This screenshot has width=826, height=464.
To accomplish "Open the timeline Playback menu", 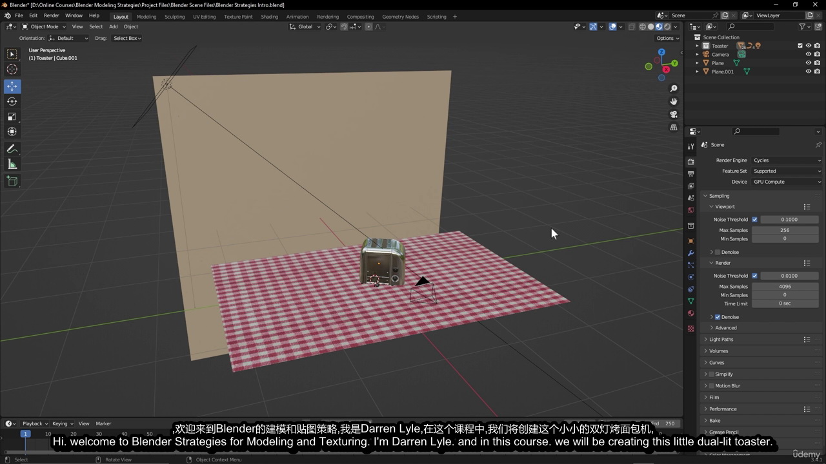I will point(34,424).
